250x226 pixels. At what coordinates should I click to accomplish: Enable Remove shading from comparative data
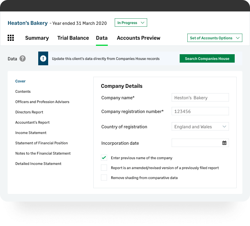[104, 178]
